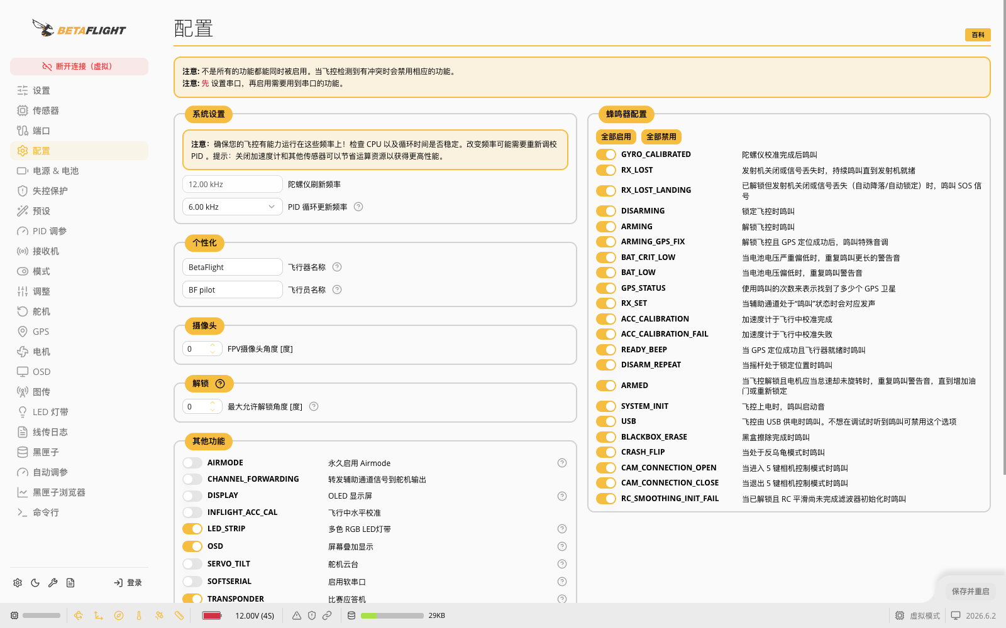Click the LED 灯带 lightbulb icon
This screenshot has height=628, width=1006.
[x=23, y=412]
